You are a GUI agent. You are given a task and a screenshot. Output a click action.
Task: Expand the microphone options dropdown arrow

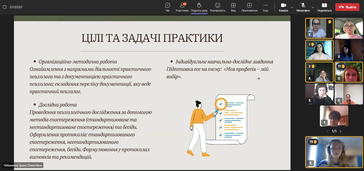coord(313,7)
